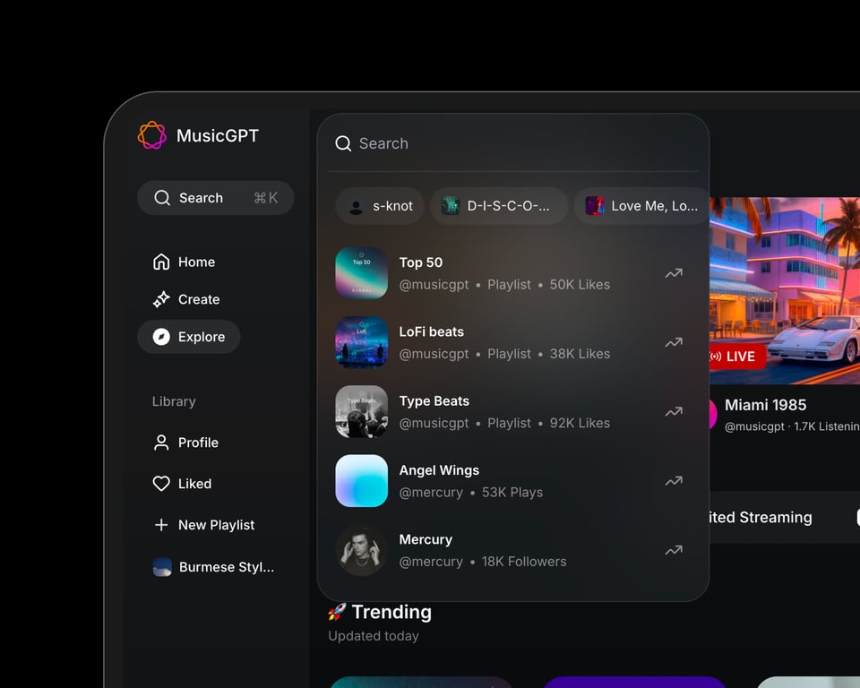Click the Create sparkle icon
Screen dimensions: 860x688
[x=161, y=299]
